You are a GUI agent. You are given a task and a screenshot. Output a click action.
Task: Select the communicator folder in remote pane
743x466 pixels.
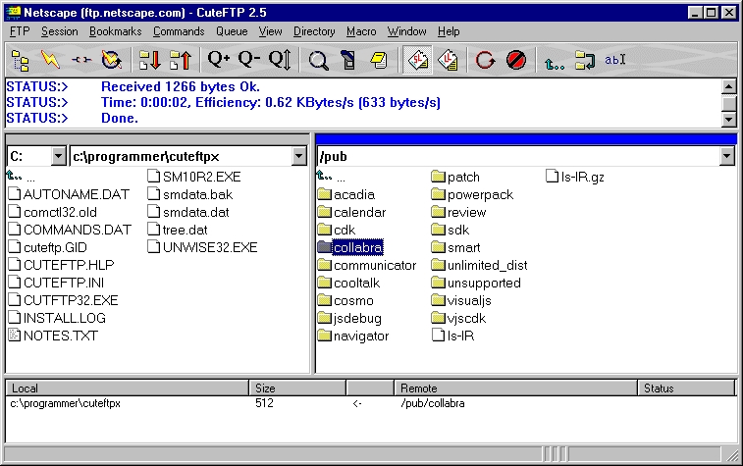[x=367, y=265]
